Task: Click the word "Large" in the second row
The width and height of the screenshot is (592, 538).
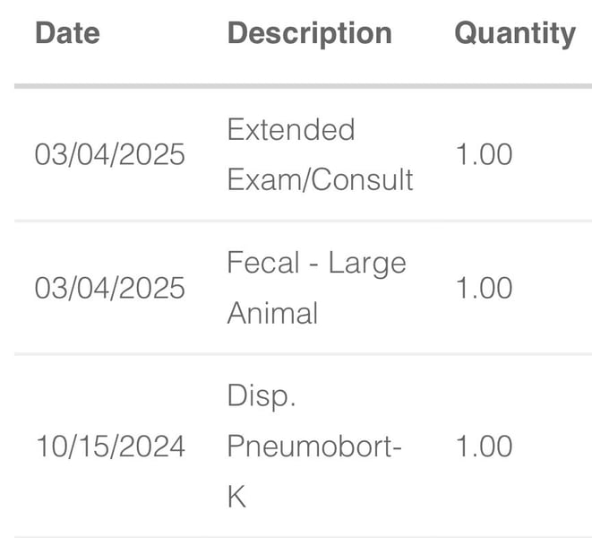Action: coord(367,263)
